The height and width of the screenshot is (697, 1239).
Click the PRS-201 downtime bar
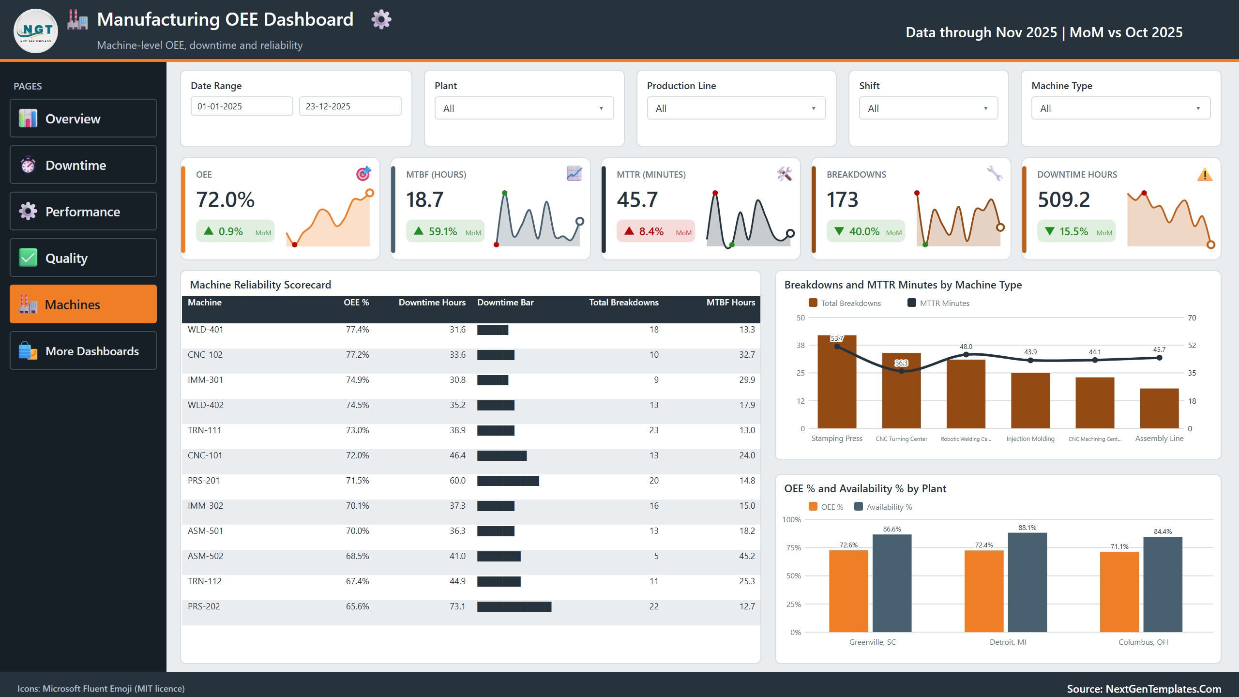click(508, 481)
